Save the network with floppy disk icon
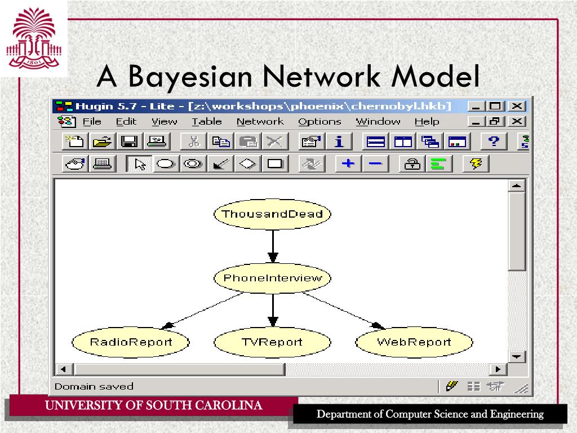Screen dimensions: 577x433 [x=129, y=142]
